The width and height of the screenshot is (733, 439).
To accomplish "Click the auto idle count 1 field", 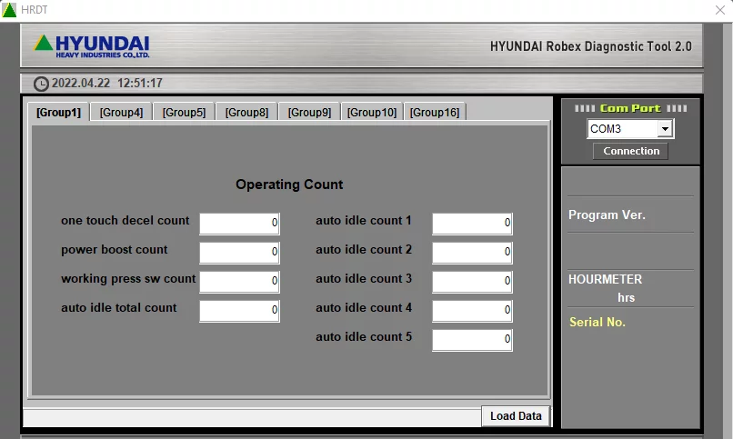I will click(472, 224).
